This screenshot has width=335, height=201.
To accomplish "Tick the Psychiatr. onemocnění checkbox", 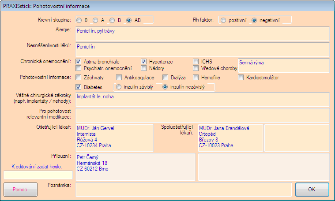I will (79, 68).
